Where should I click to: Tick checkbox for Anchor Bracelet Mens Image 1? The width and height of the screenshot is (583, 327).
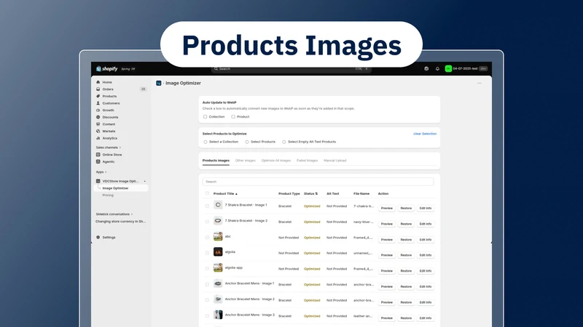(207, 284)
